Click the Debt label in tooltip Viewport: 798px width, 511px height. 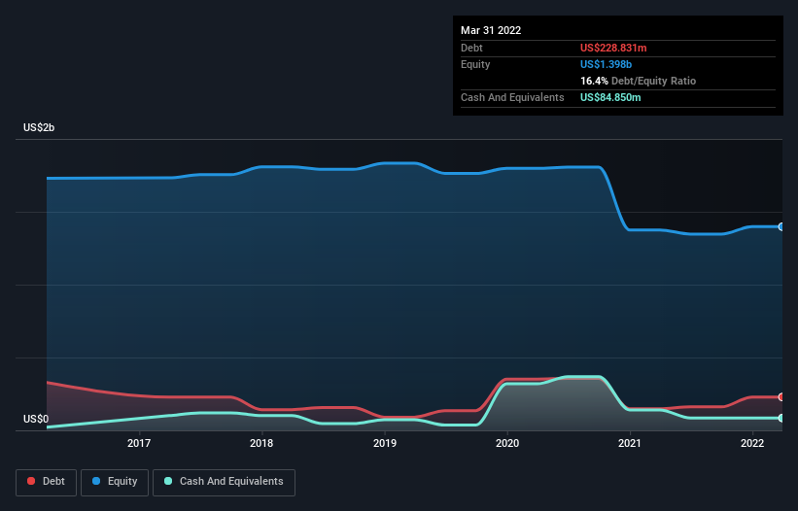(471, 48)
